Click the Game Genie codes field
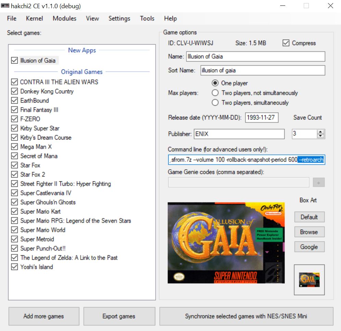Image resolution: width=341 pixels, height=331 pixels. coord(239,182)
